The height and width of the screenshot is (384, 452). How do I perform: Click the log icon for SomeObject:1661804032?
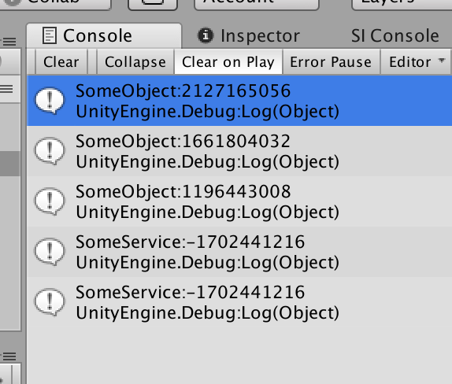(50, 151)
